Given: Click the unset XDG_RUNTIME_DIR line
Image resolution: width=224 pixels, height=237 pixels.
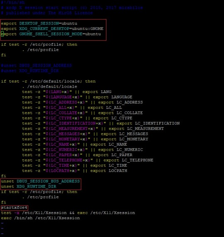Looking at the screenshot, I should pos(29,186).
